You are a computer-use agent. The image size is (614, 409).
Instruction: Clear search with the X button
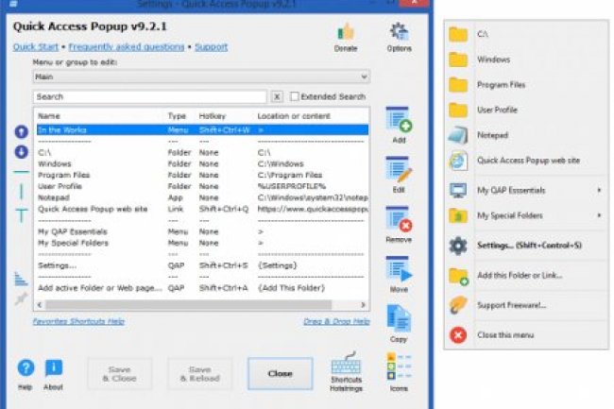[277, 96]
